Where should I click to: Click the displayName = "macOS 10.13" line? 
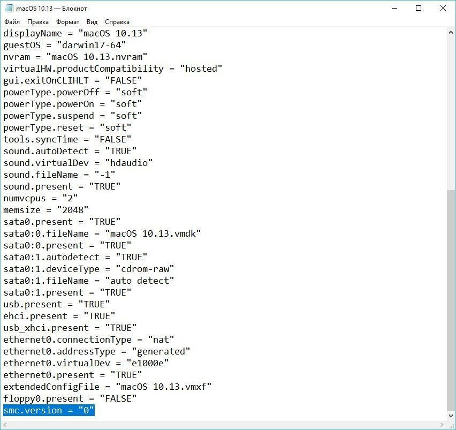[75, 33]
